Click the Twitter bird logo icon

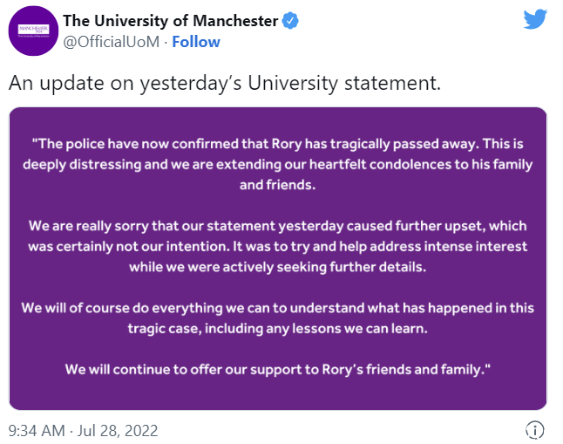535,19
